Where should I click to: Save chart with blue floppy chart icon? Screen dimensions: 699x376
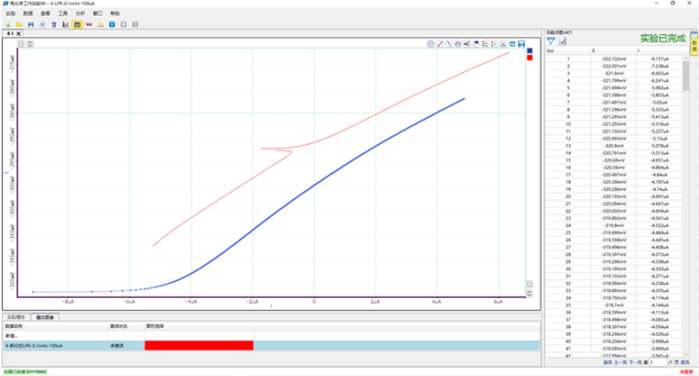point(521,44)
